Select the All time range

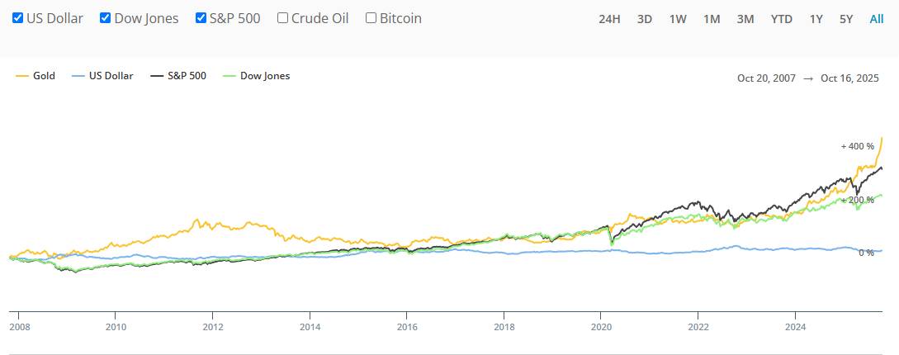click(877, 19)
